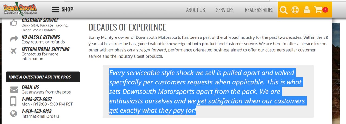
Task: Open the READERS RIDES menu item
Action: [259, 10]
